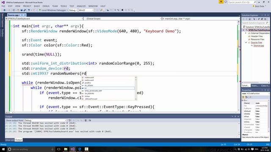Click the Categorized view icon in Properties

point(243,97)
